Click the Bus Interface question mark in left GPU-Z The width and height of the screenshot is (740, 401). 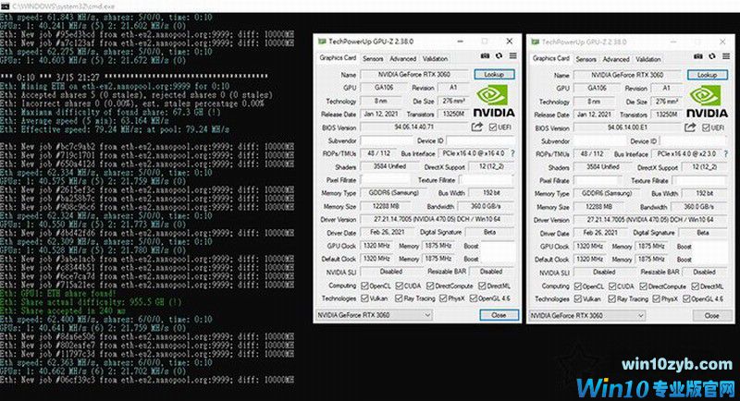tap(512, 153)
